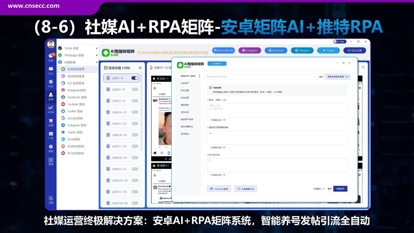Enable the 分组2(6~10) switch
This screenshot has height=233, width=414.
tap(135, 89)
